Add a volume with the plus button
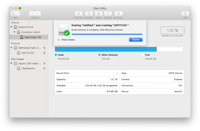200x131 pixels. pyautogui.click(x=32, y=13)
